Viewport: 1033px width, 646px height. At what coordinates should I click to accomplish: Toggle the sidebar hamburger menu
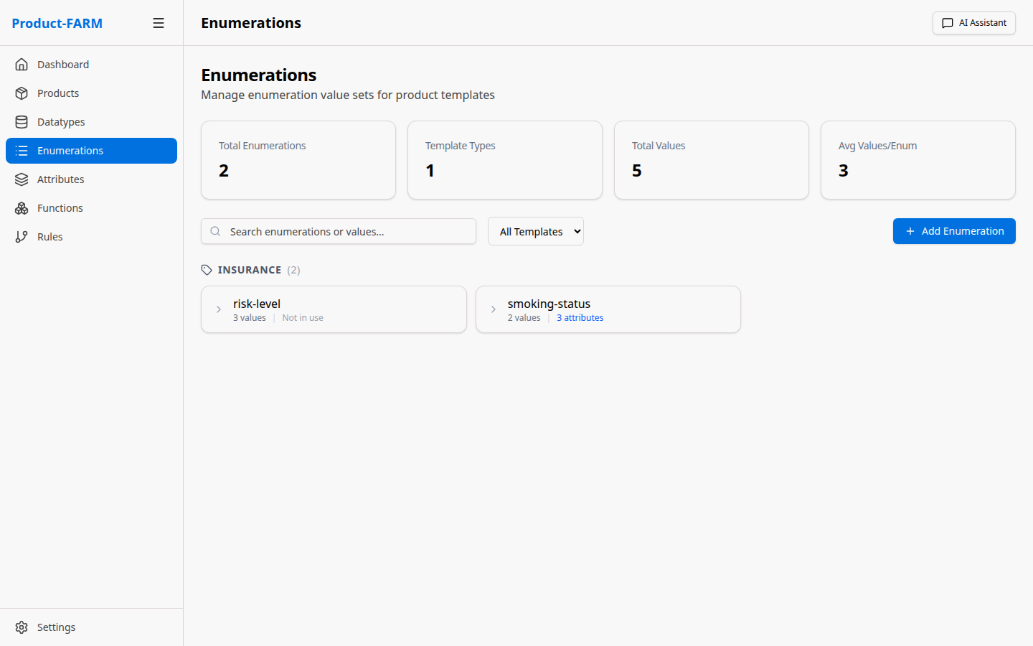159,22
